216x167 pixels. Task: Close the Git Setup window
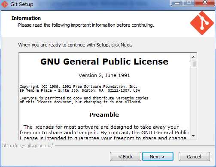click(x=205, y=3)
